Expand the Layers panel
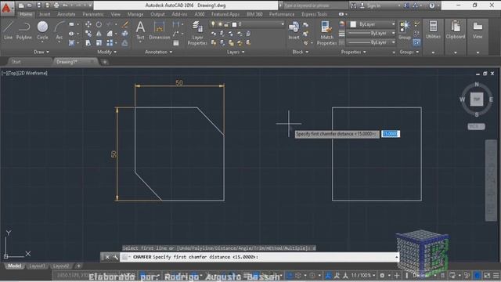Image resolution: width=501 pixels, height=282 pixels. coord(236,52)
